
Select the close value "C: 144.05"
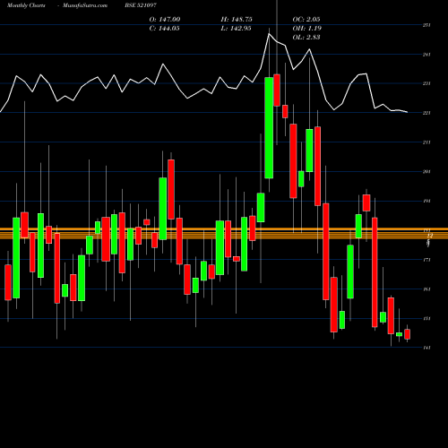click(164, 29)
